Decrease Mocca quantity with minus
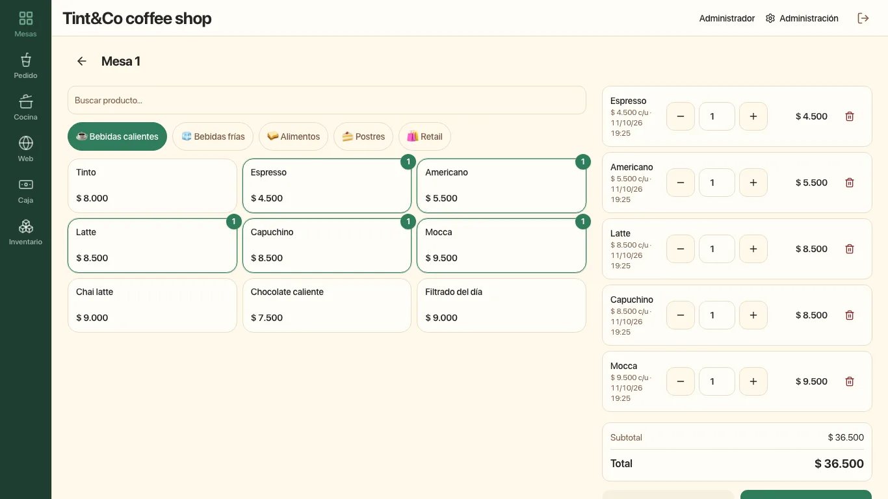 (681, 381)
